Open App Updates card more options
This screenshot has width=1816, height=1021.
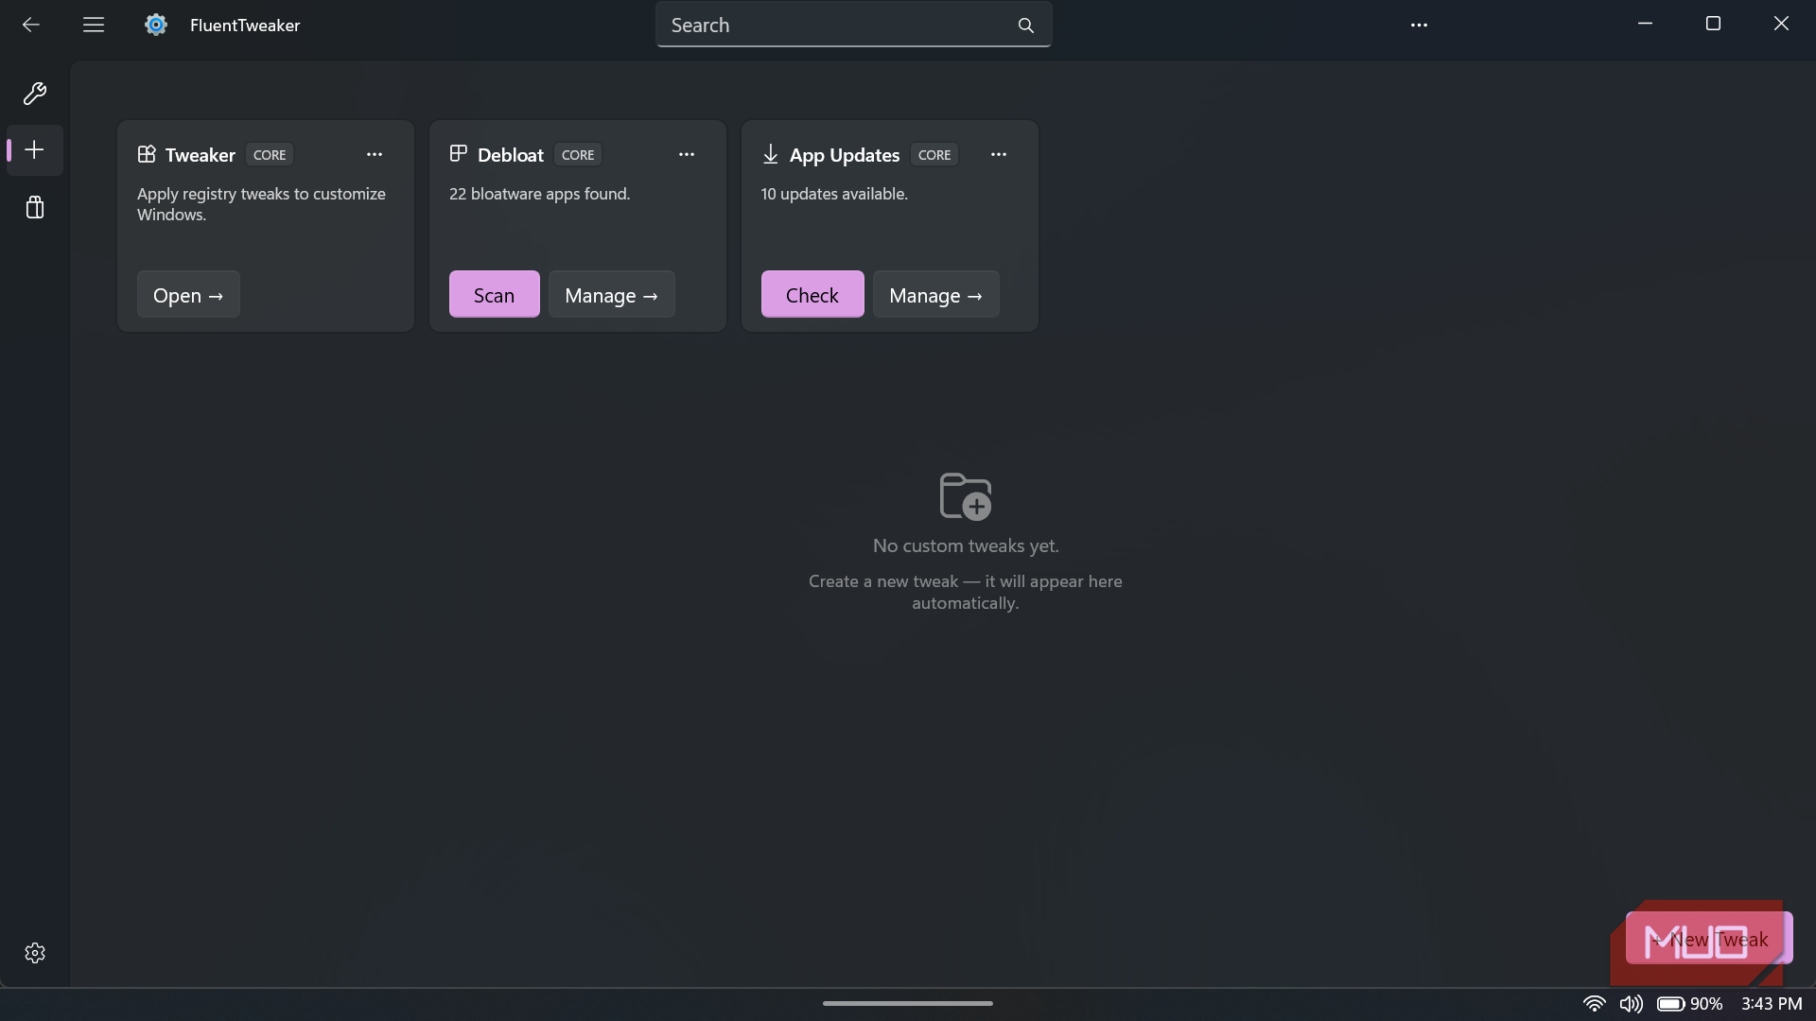(999, 154)
